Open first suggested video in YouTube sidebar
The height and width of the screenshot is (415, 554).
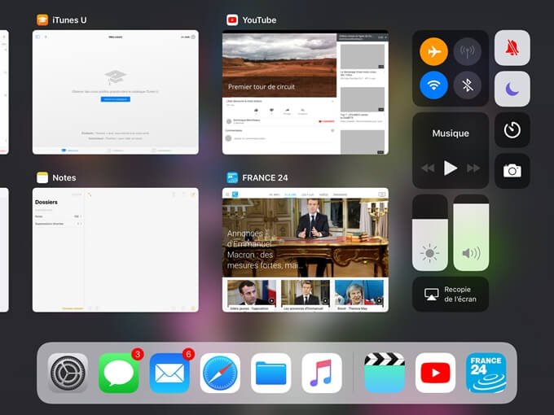tap(363, 56)
